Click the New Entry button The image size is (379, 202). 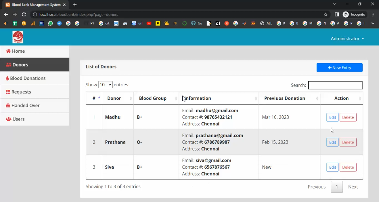(x=339, y=68)
